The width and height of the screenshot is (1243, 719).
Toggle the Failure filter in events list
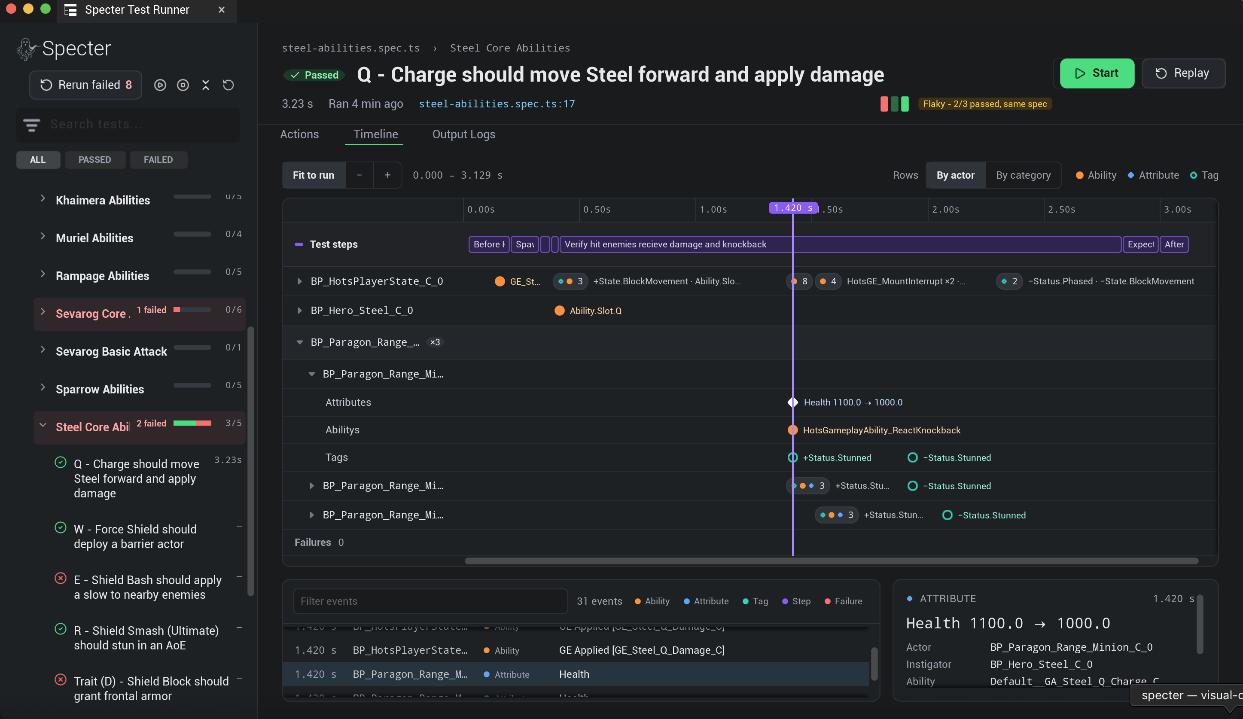(844, 601)
